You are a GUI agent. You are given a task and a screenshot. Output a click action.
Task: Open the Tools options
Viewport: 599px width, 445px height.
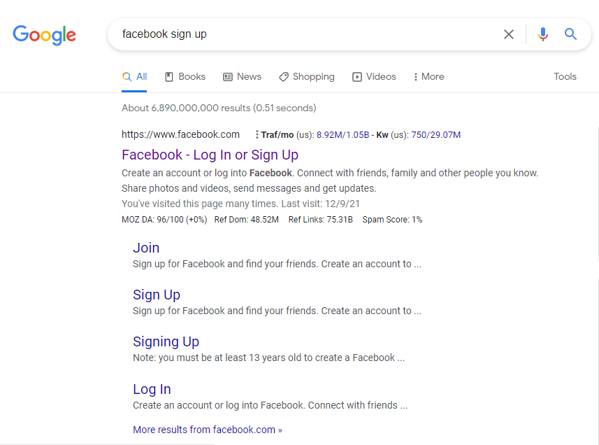click(x=565, y=77)
